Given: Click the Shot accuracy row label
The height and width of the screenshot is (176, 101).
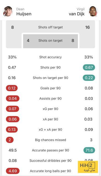Looking at the screenshot, I should pyautogui.click(x=50, y=57).
